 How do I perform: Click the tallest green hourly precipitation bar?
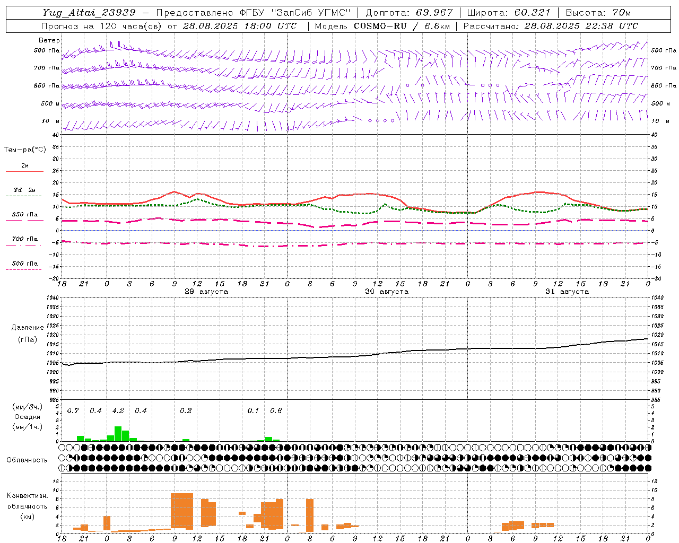(118, 434)
